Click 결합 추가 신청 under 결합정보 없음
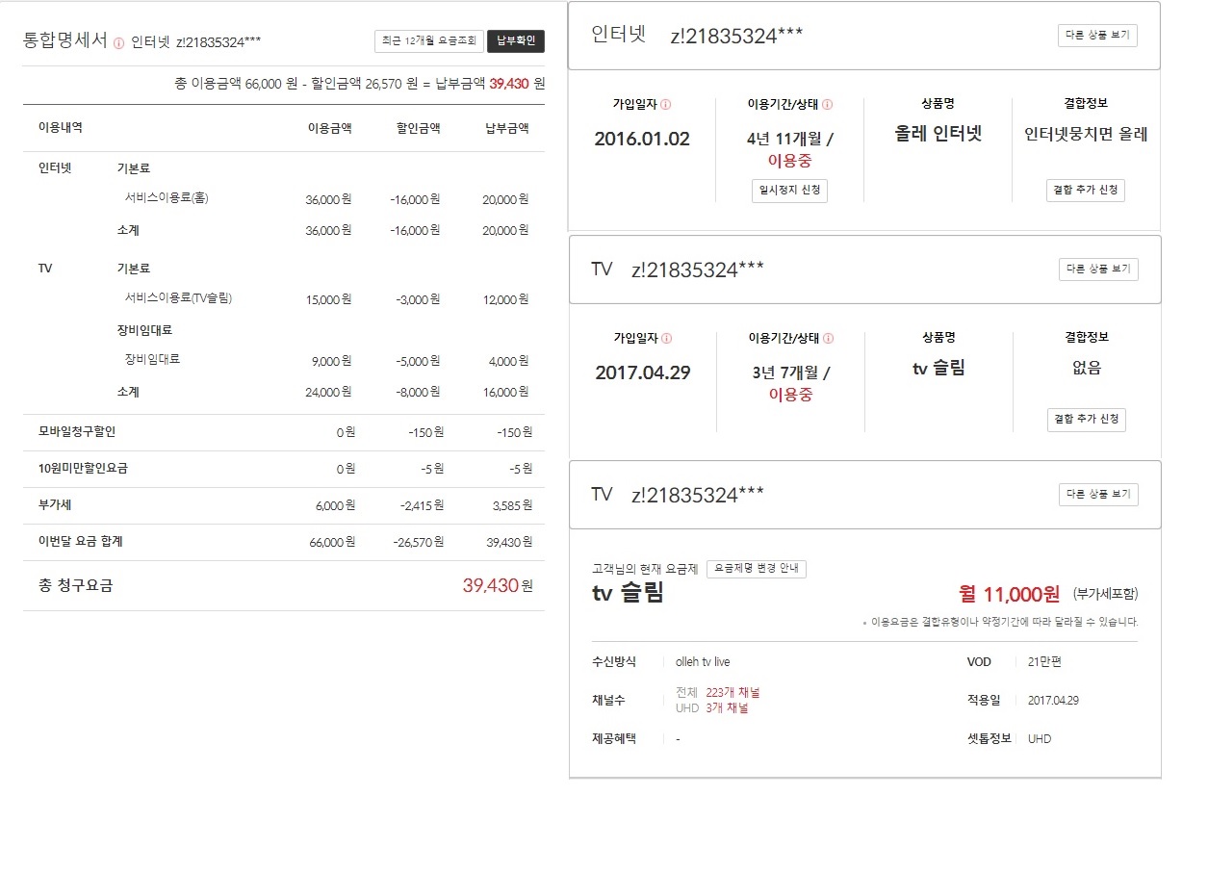The height and width of the screenshot is (873, 1208). pyautogui.click(x=1086, y=420)
